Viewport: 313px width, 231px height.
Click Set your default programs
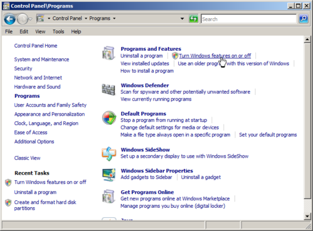click(268, 135)
